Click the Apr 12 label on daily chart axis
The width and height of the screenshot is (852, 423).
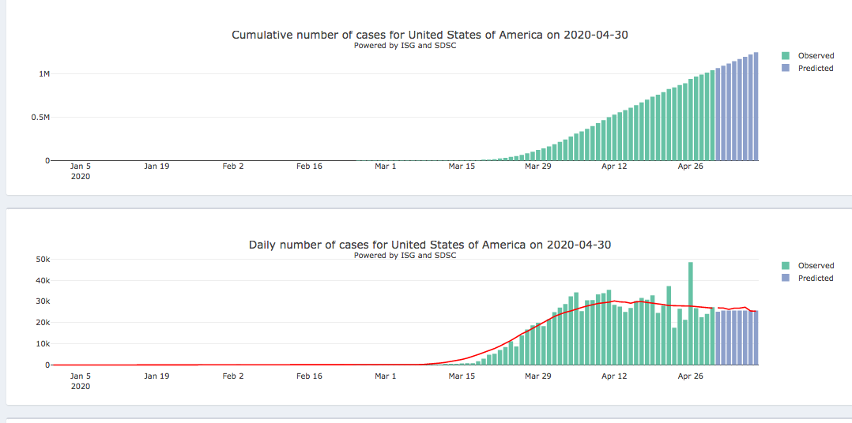click(x=614, y=376)
